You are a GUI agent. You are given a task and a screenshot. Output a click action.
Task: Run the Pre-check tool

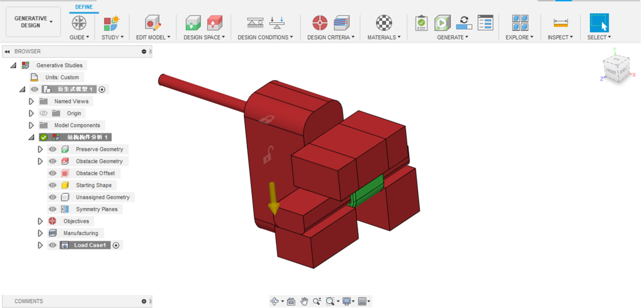click(421, 23)
